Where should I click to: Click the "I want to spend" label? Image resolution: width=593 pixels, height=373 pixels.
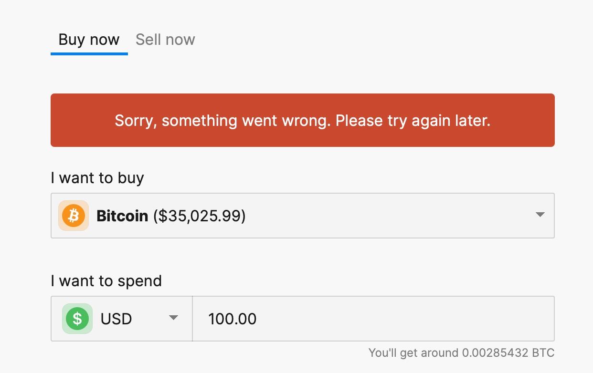coord(106,281)
